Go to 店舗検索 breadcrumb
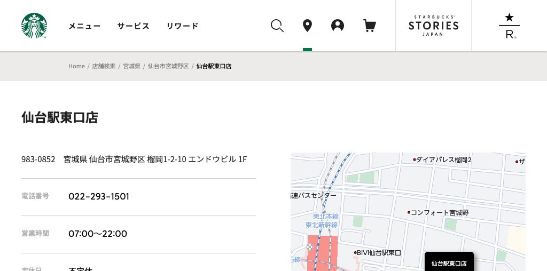This screenshot has height=271, width=547. point(104,66)
